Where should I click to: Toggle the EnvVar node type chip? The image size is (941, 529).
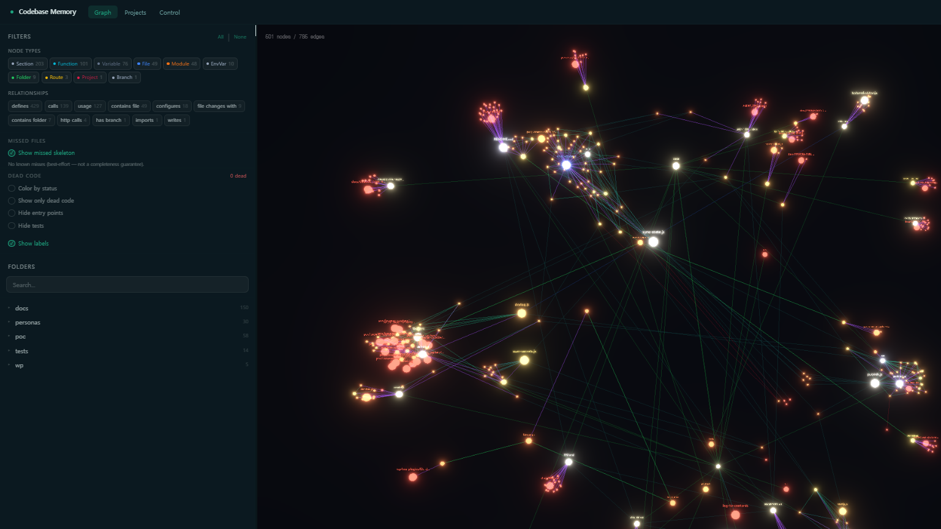[x=220, y=64]
